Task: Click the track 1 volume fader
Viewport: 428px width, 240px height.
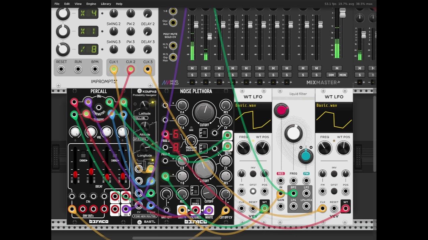Action: pyautogui.click(x=196, y=25)
